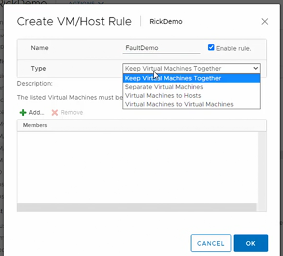Choose Separate Virtual Machines option
The width and height of the screenshot is (283, 256).
pos(192,87)
